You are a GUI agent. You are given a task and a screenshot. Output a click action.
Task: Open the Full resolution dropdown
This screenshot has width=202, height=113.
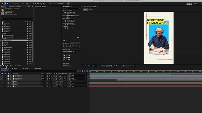pyautogui.click(x=95, y=66)
